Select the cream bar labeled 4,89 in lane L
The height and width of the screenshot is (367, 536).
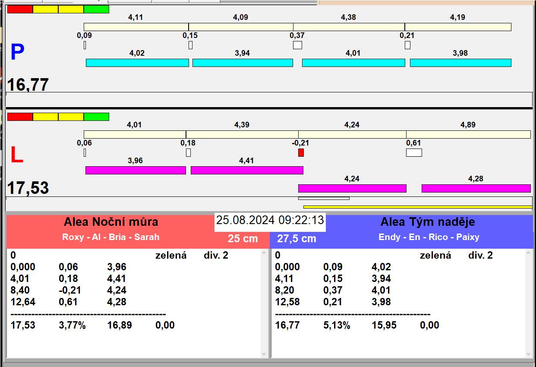(468, 134)
